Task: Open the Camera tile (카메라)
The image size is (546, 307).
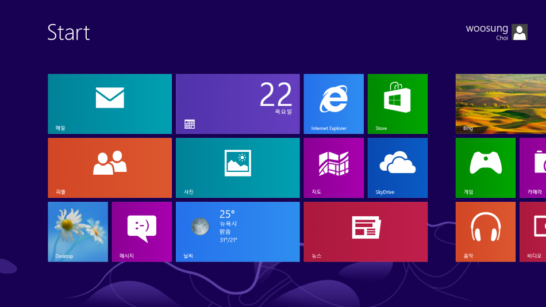Action: tap(533, 168)
